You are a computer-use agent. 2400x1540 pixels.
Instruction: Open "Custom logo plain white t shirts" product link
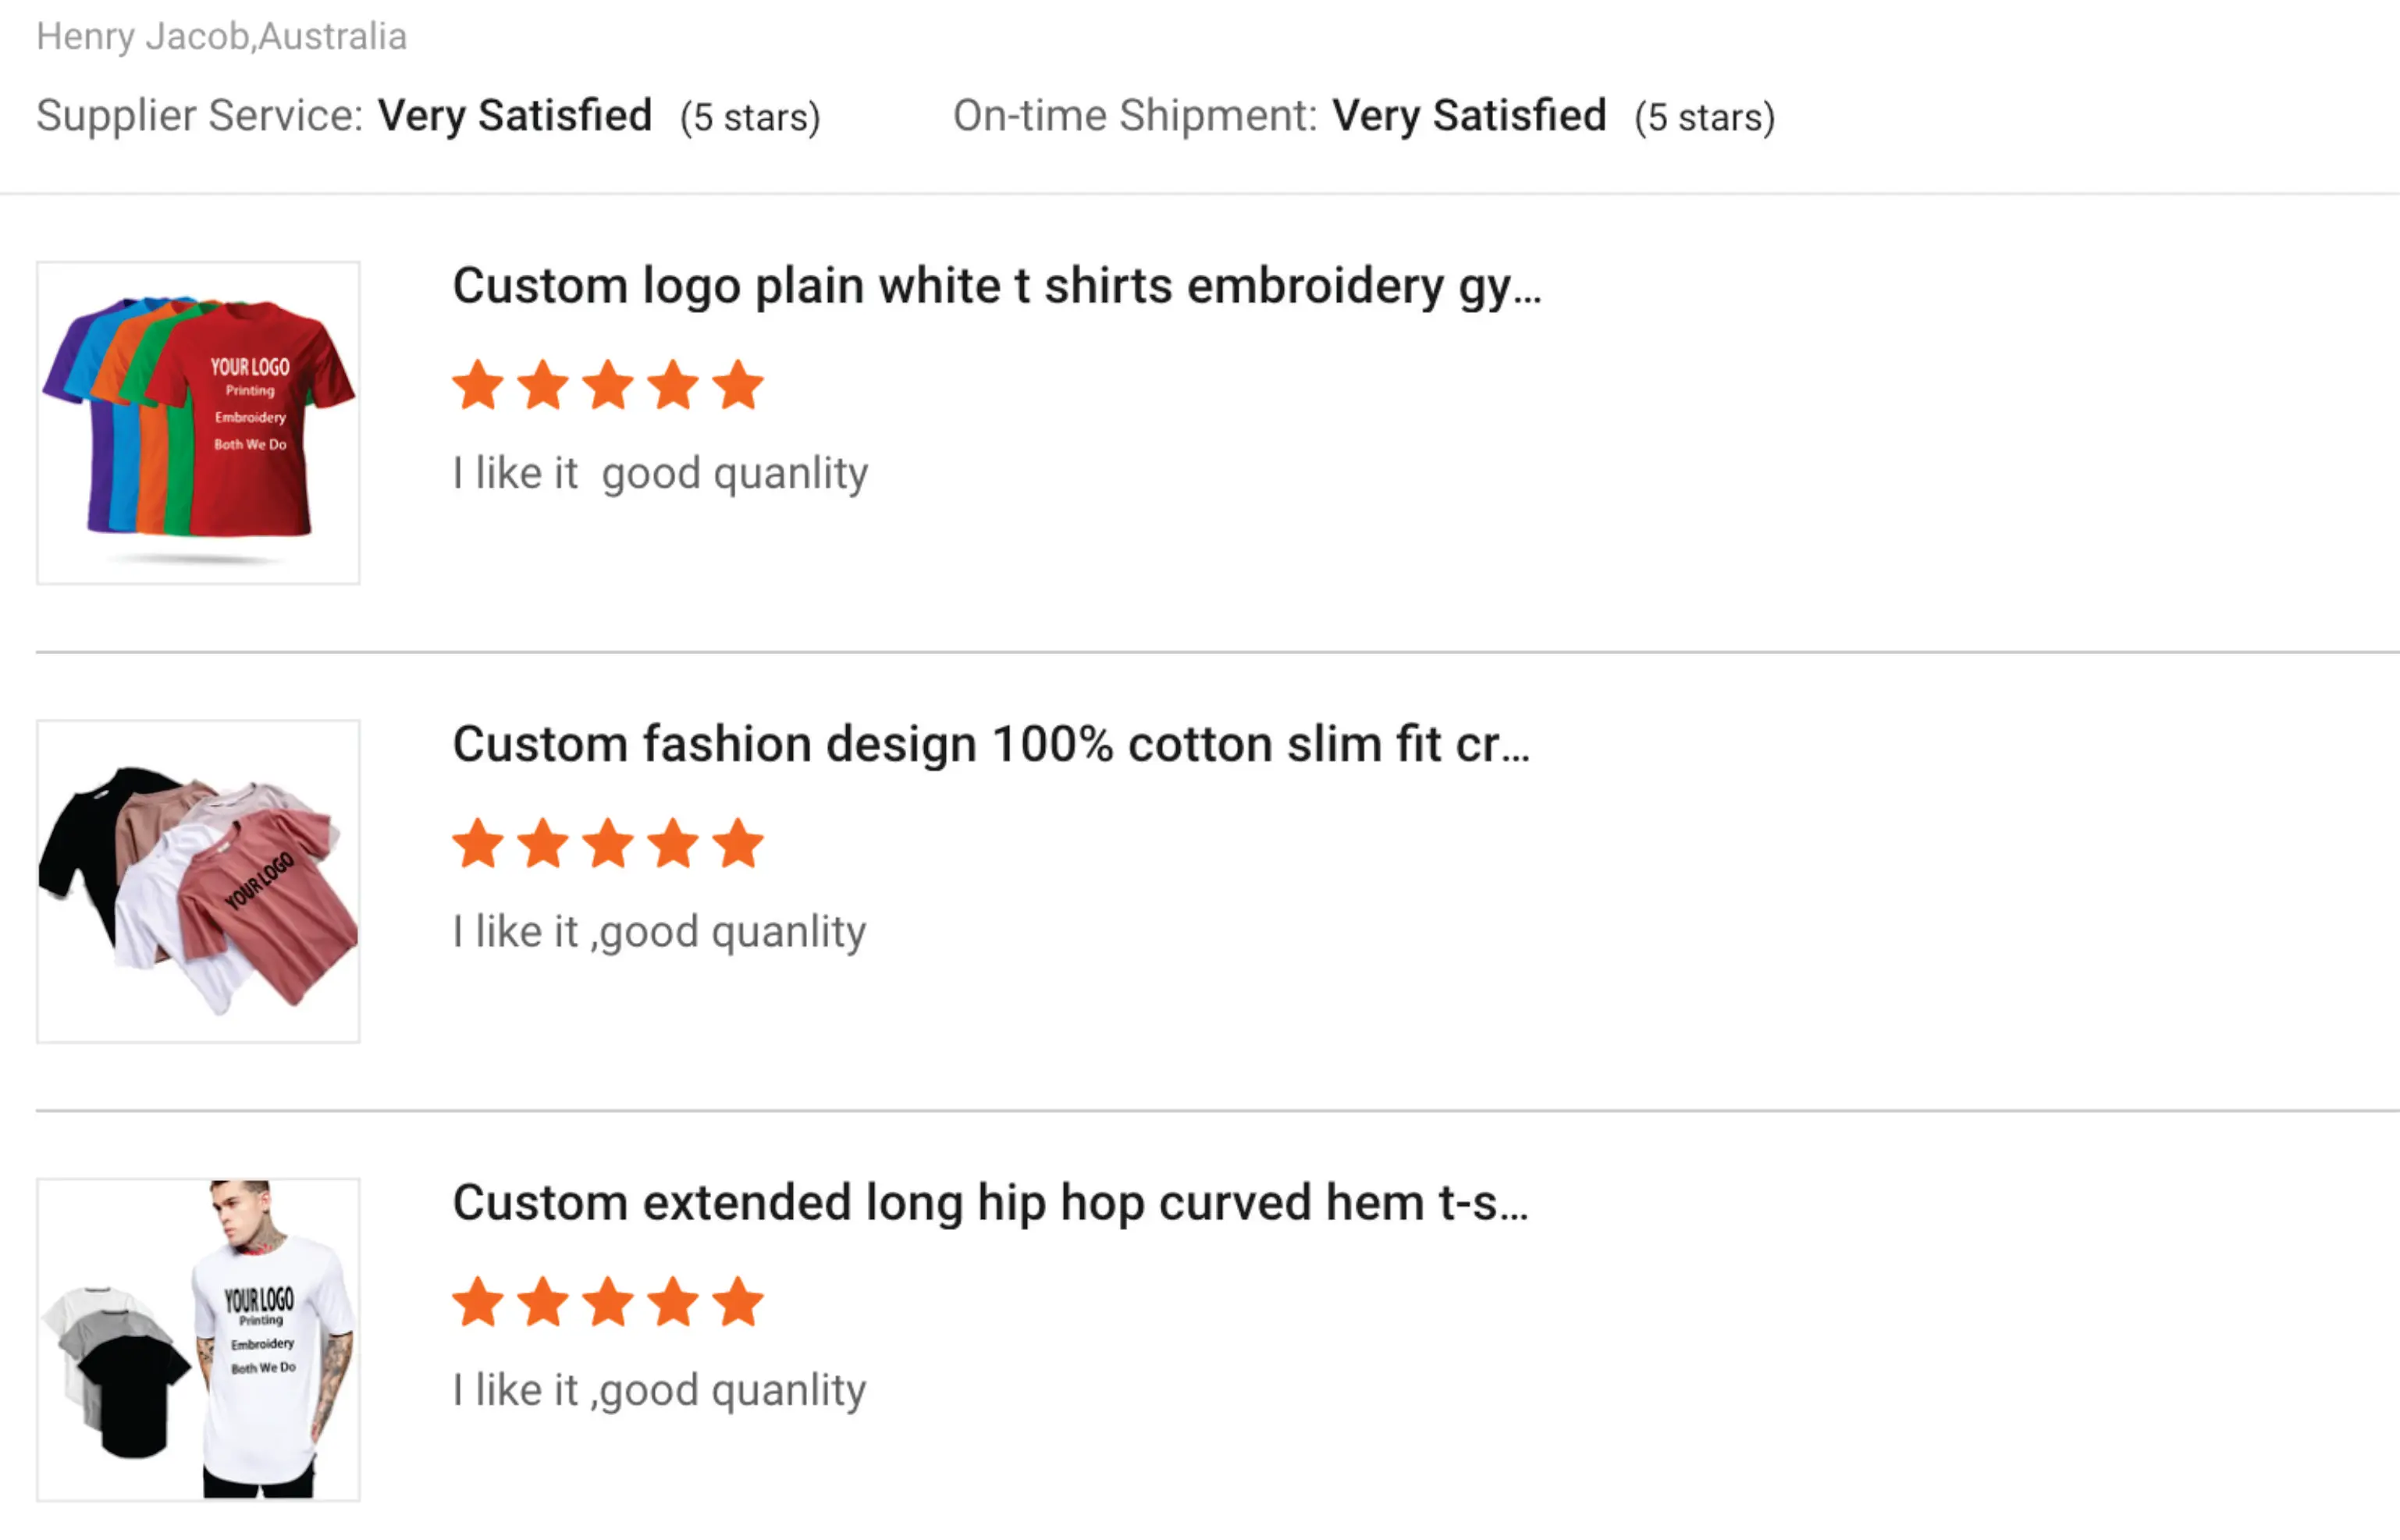(x=996, y=286)
